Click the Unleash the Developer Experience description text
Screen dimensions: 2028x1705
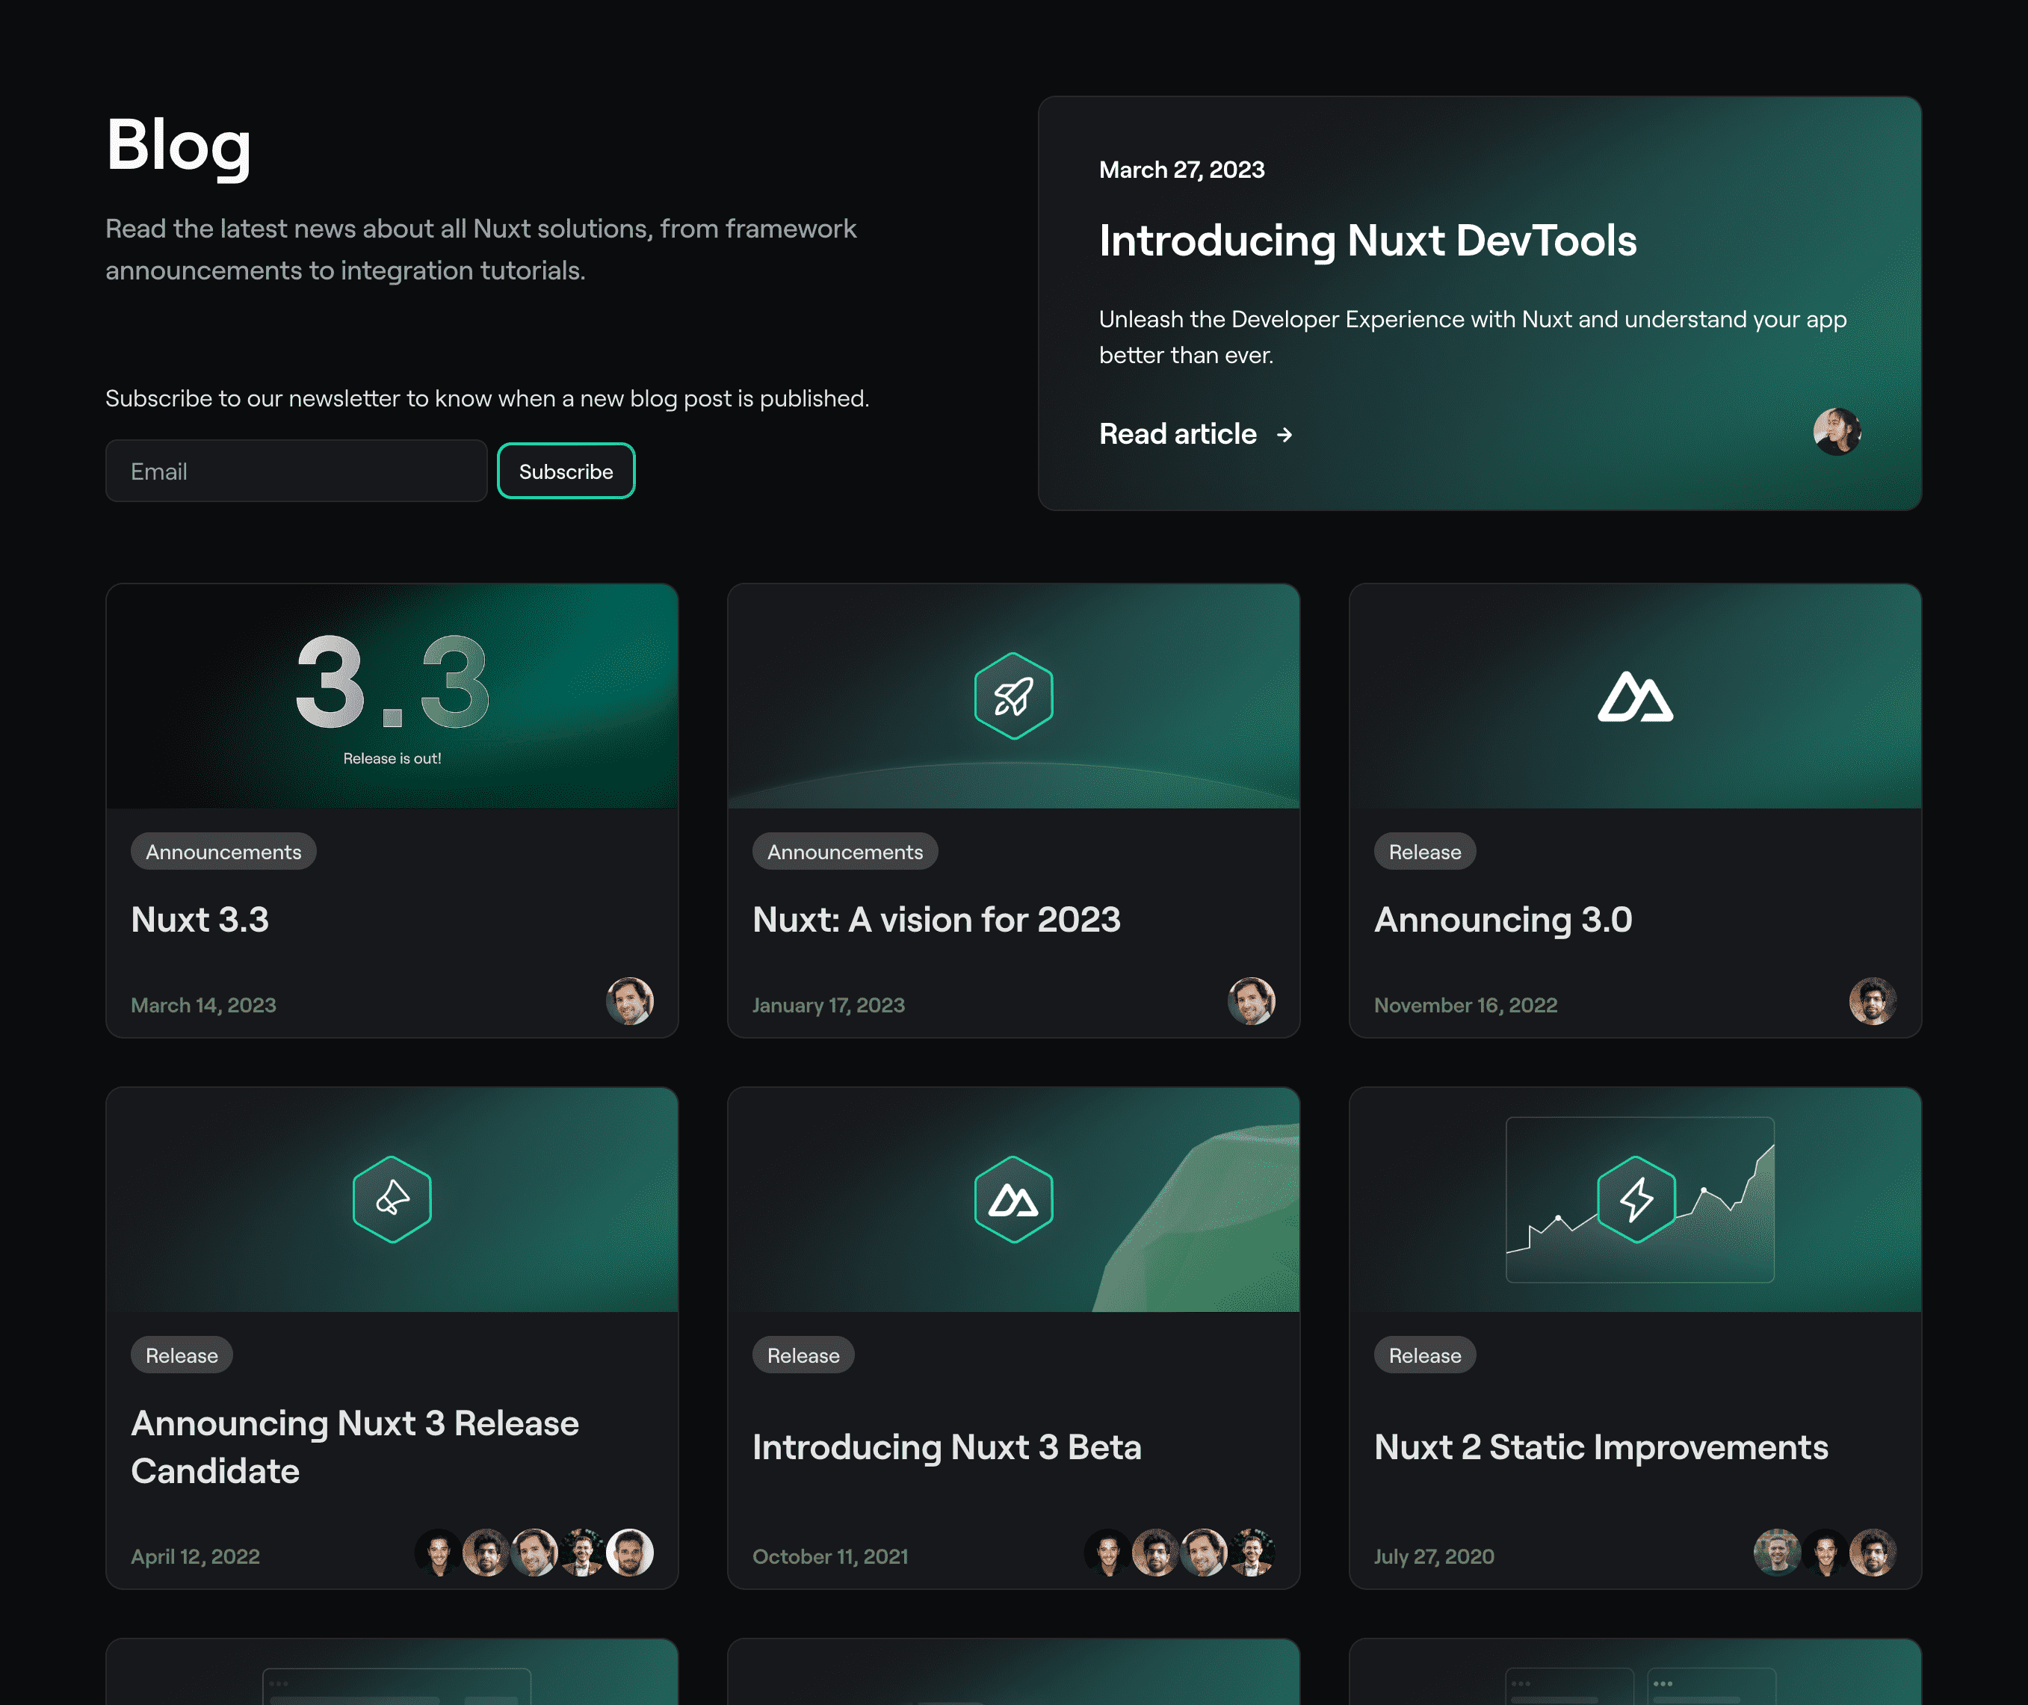pos(1472,336)
